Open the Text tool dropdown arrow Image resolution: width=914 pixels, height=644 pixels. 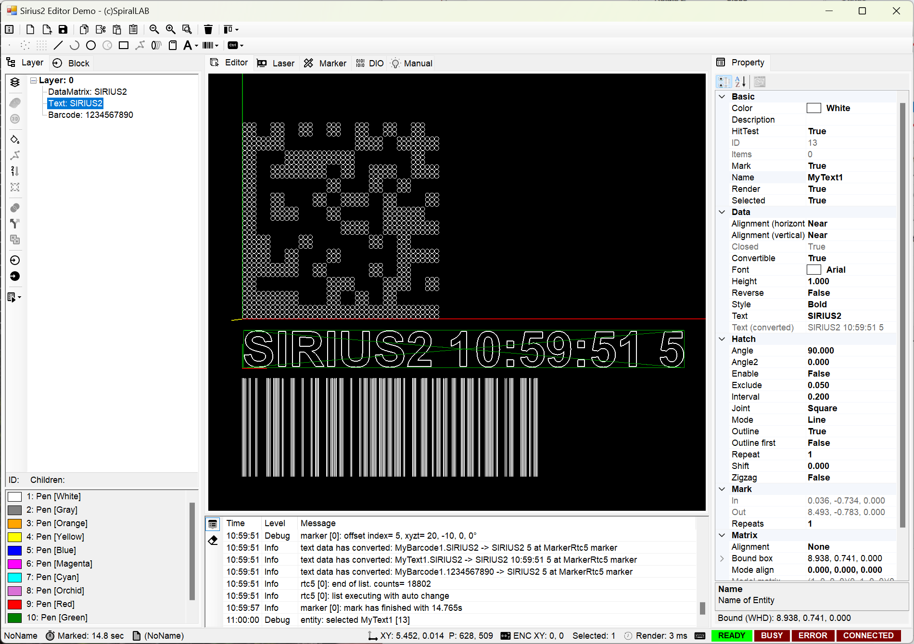tap(196, 46)
